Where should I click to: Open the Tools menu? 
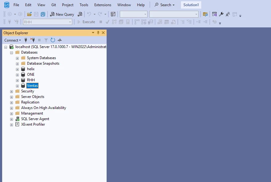click(84, 5)
